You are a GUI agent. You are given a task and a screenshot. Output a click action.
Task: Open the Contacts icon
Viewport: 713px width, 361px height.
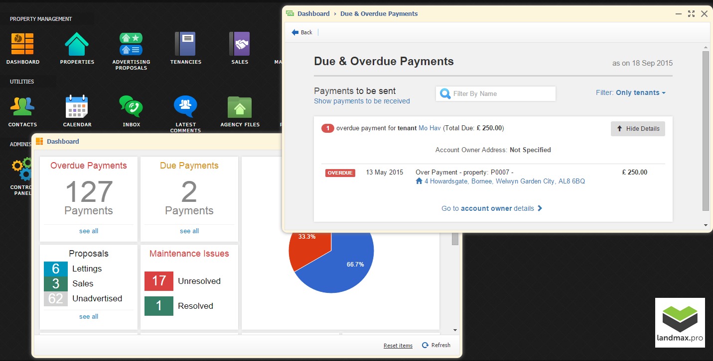22,106
